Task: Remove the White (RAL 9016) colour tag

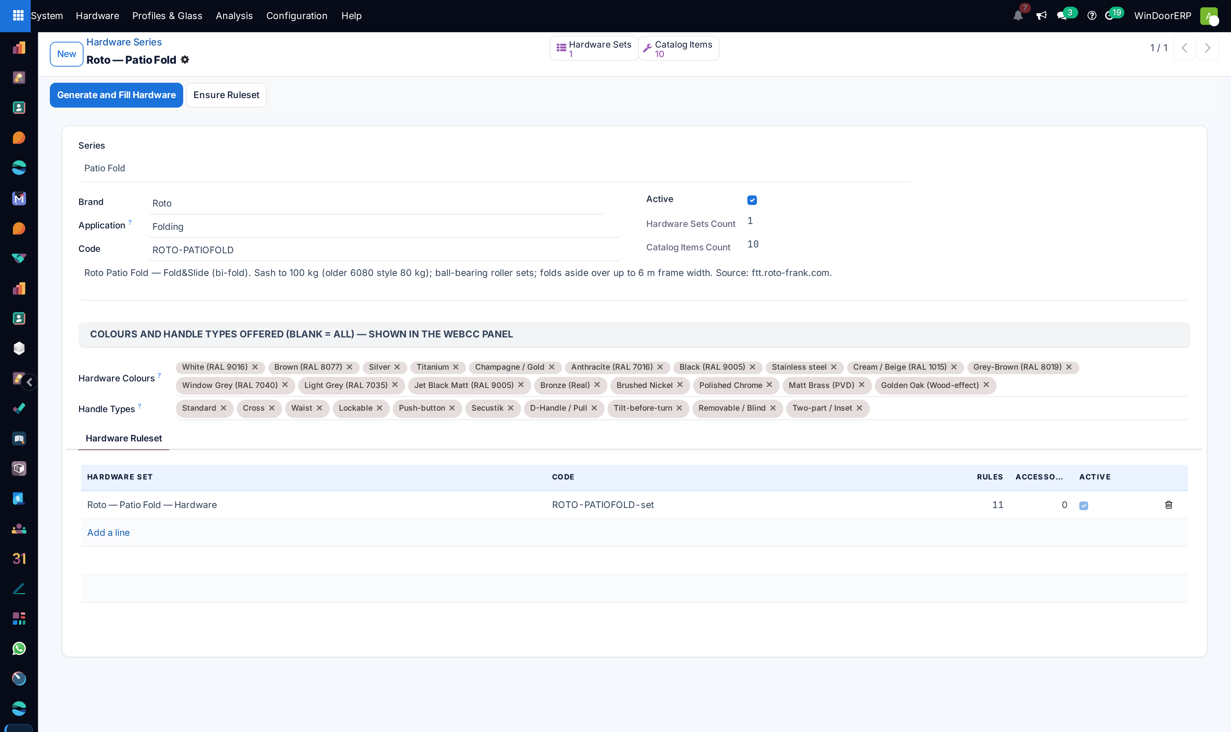Action: [x=255, y=367]
